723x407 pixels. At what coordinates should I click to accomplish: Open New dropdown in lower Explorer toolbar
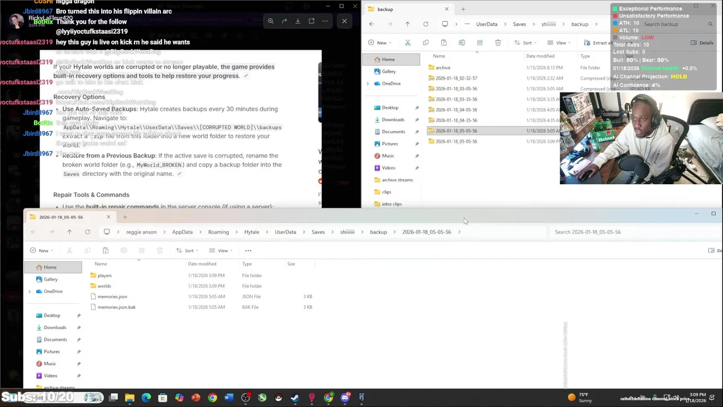point(43,250)
